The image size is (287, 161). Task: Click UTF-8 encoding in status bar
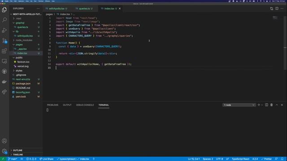[219, 159]
